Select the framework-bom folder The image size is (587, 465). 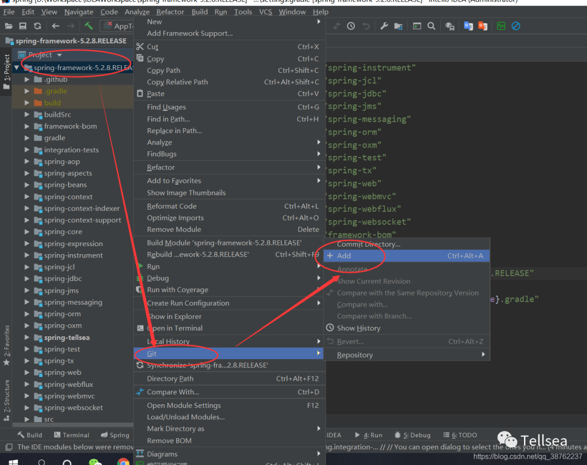(x=70, y=126)
